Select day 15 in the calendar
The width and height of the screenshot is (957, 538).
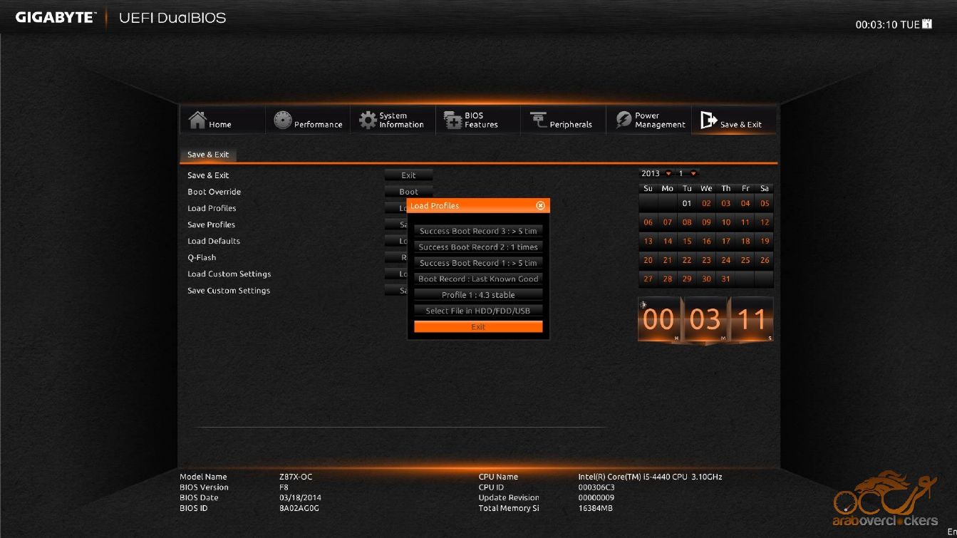pyautogui.click(x=687, y=241)
